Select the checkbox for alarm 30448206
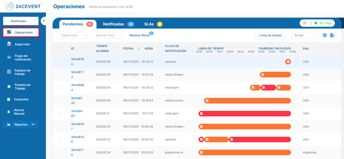Viewport: 344px width, 159px height. [x=60, y=140]
